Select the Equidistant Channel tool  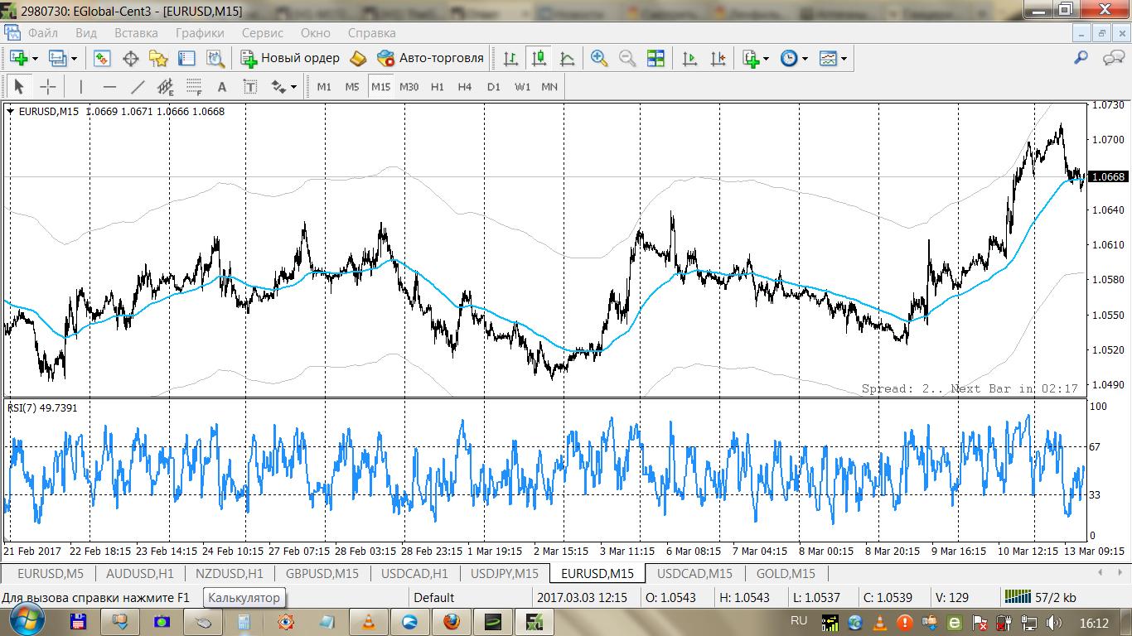coord(166,86)
